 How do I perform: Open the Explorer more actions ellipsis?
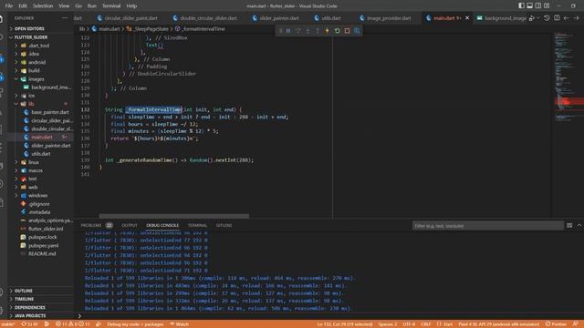[65, 18]
